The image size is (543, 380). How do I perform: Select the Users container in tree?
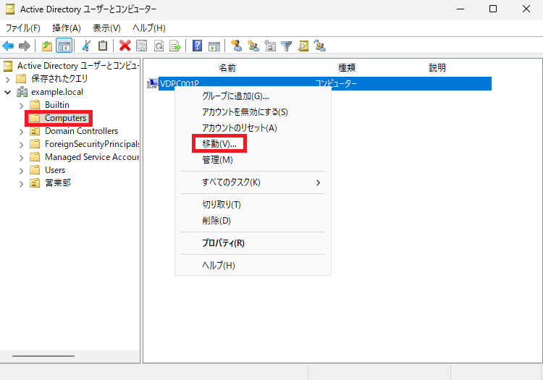click(x=55, y=170)
